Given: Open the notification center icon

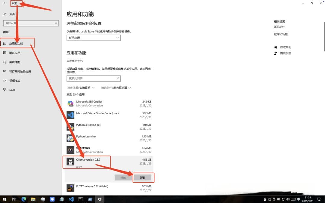Looking at the screenshot, I should click(319, 199).
